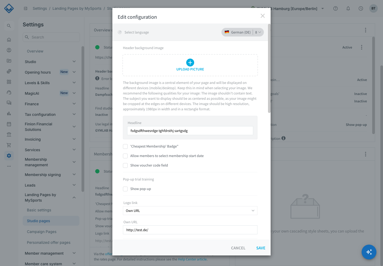Select Studio pages submenu item
383x266 pixels.
[51, 221]
